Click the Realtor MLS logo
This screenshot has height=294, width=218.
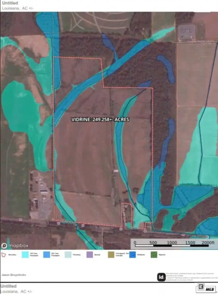pos(206,288)
